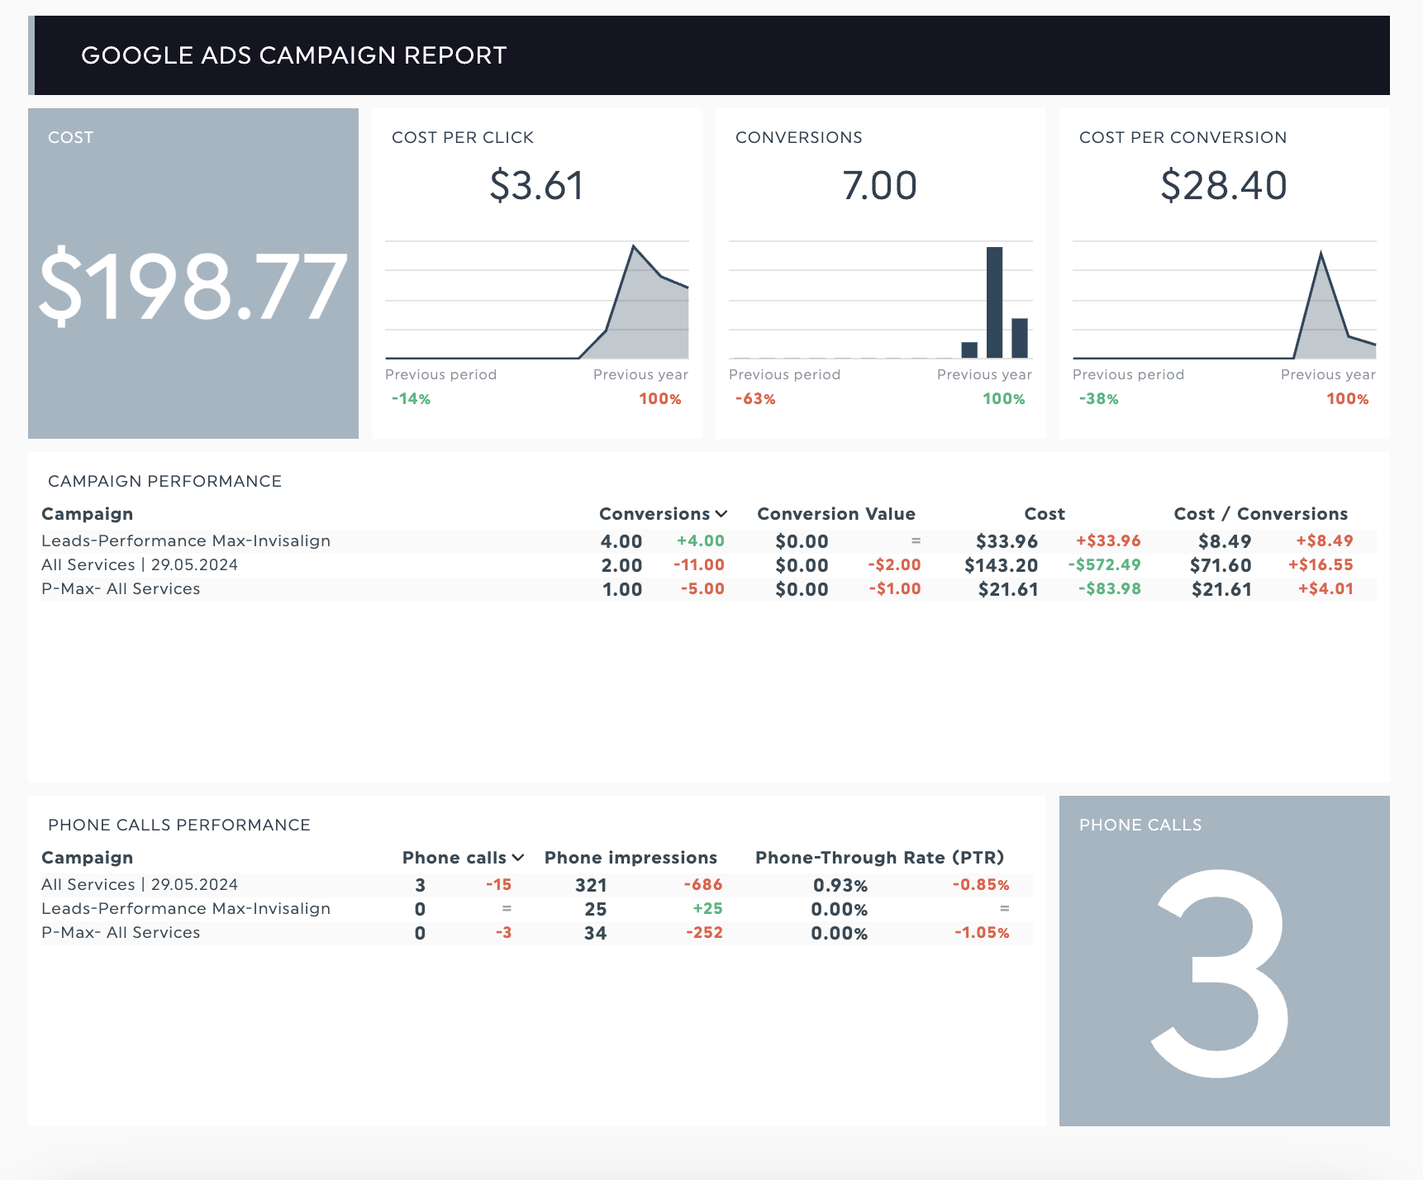Click the -14% previous period value

[x=411, y=399]
